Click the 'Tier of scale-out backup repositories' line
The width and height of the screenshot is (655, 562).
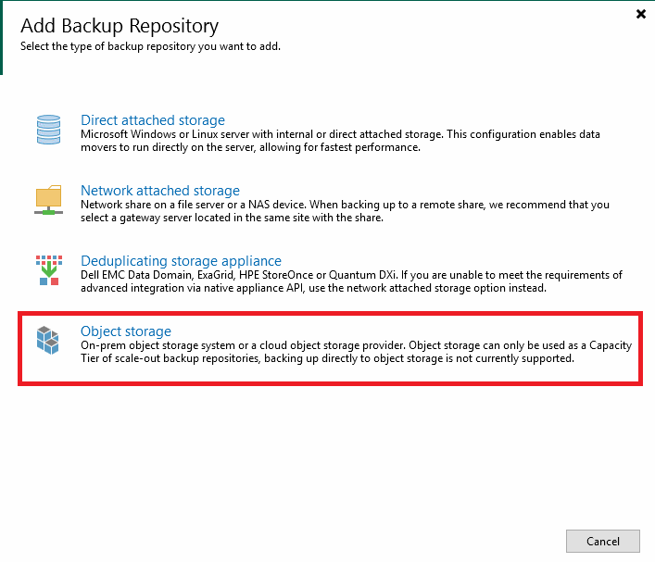327,358
